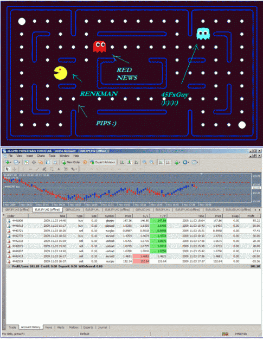Open the Trade tab in Terminal
This screenshot has width=263, height=339.
(12, 327)
